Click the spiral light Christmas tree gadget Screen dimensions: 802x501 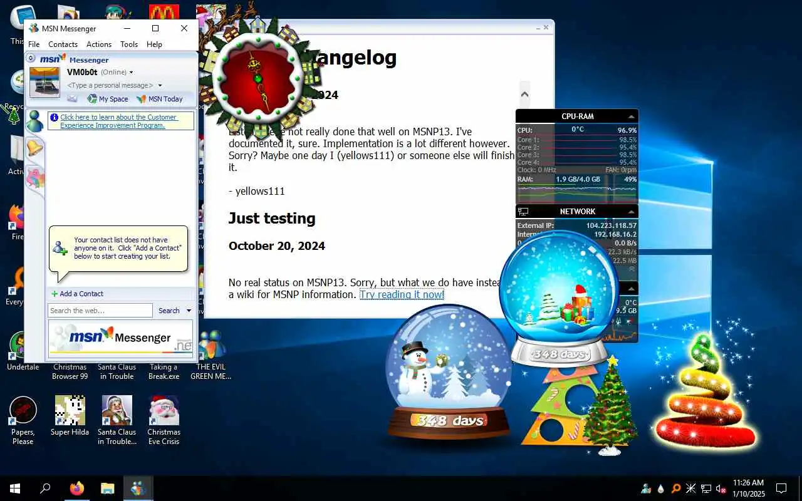(705, 391)
